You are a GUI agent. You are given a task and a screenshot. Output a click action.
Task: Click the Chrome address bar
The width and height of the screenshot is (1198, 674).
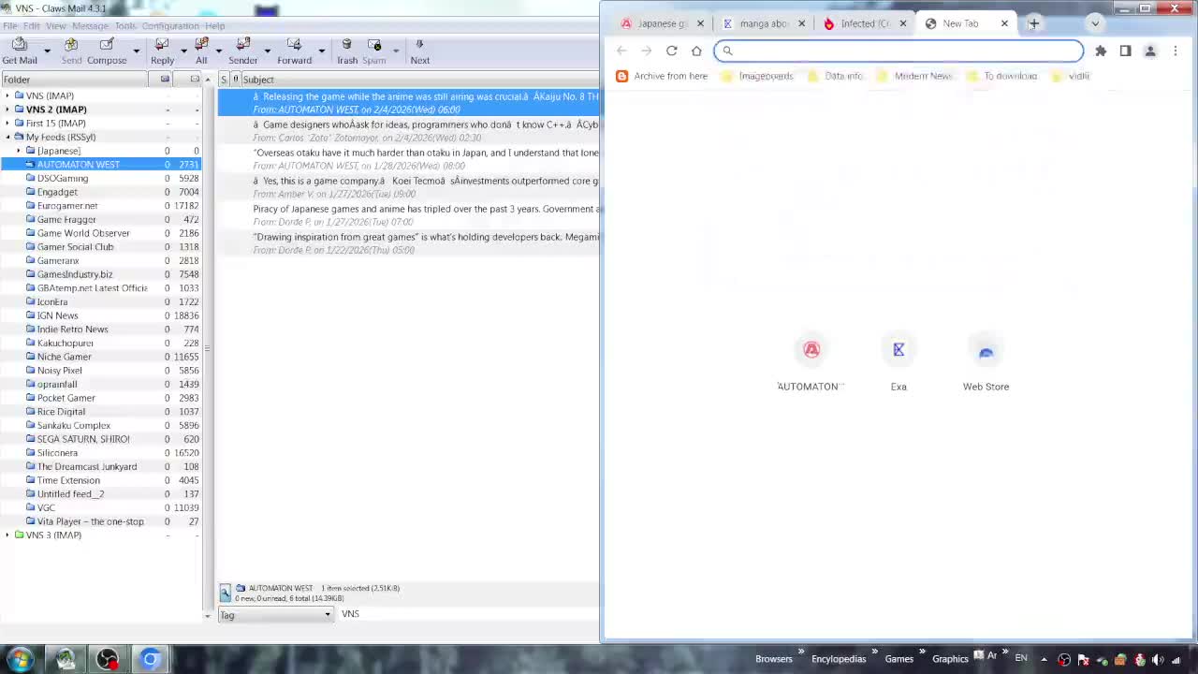pos(898,51)
